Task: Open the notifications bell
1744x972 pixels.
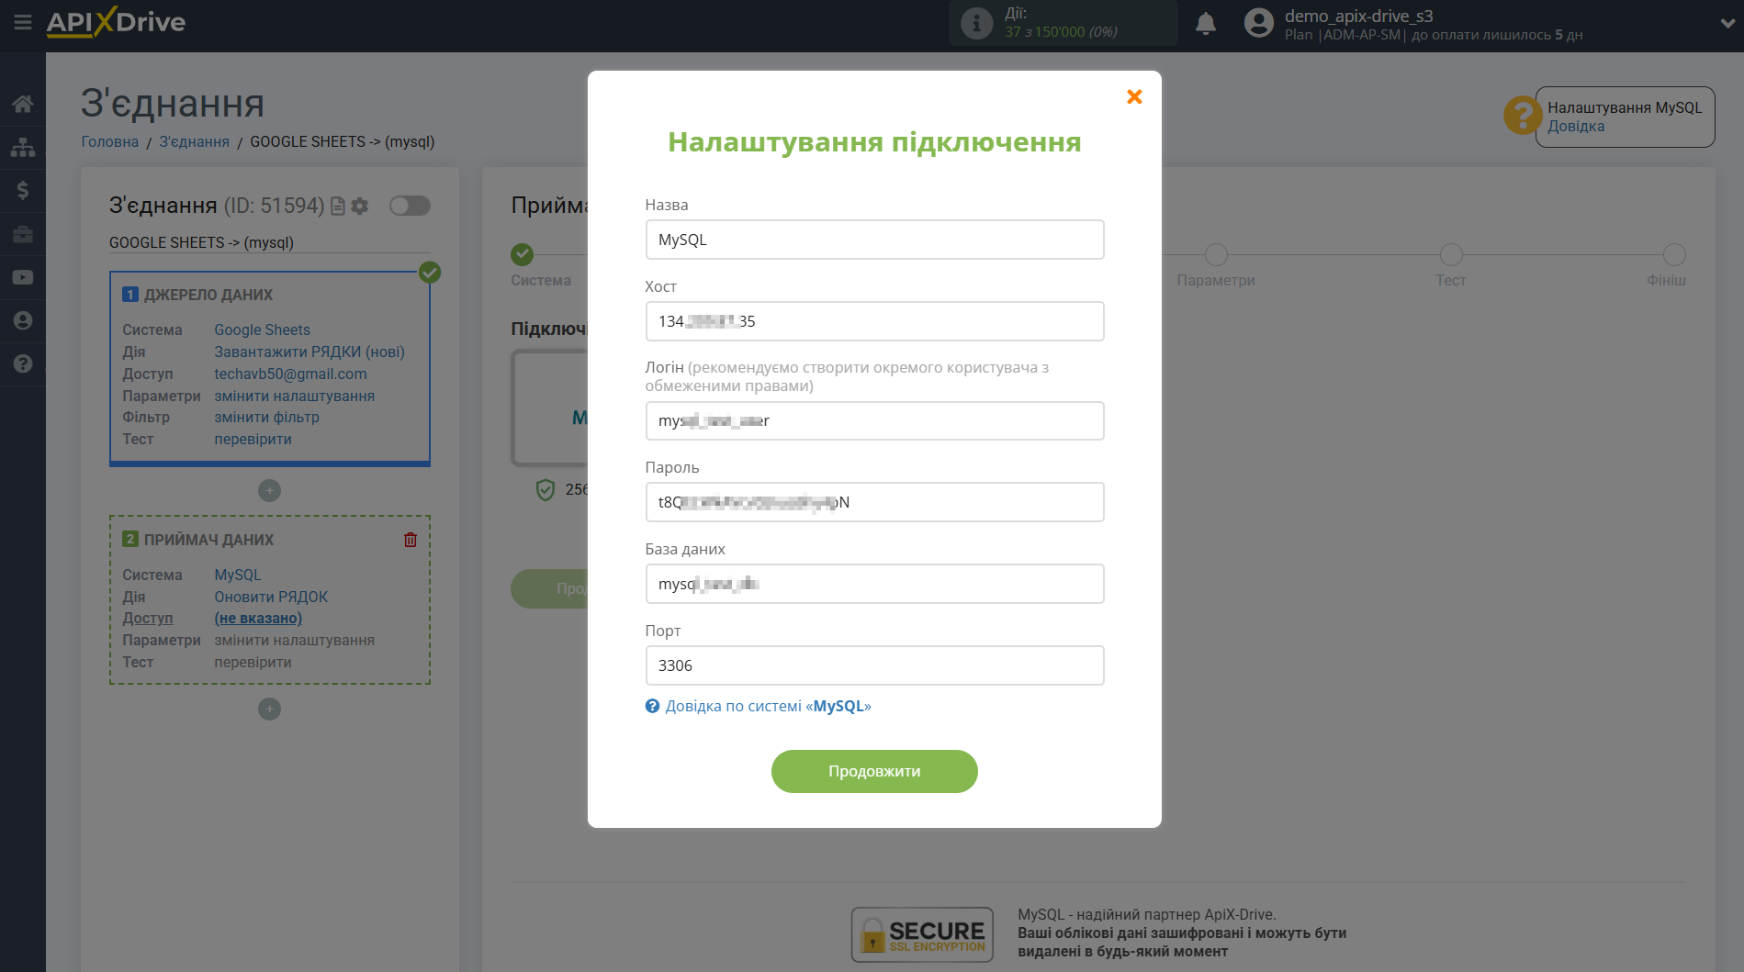Action: tap(1206, 23)
